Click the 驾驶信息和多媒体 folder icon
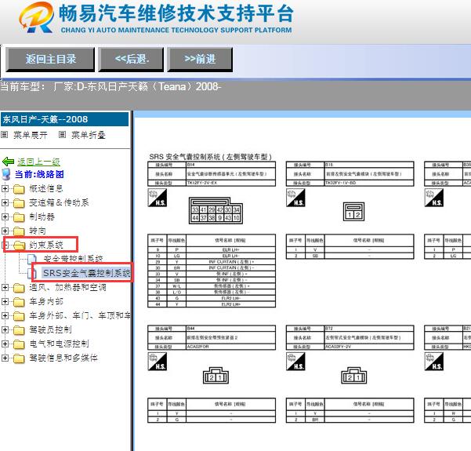 pyautogui.click(x=19, y=358)
